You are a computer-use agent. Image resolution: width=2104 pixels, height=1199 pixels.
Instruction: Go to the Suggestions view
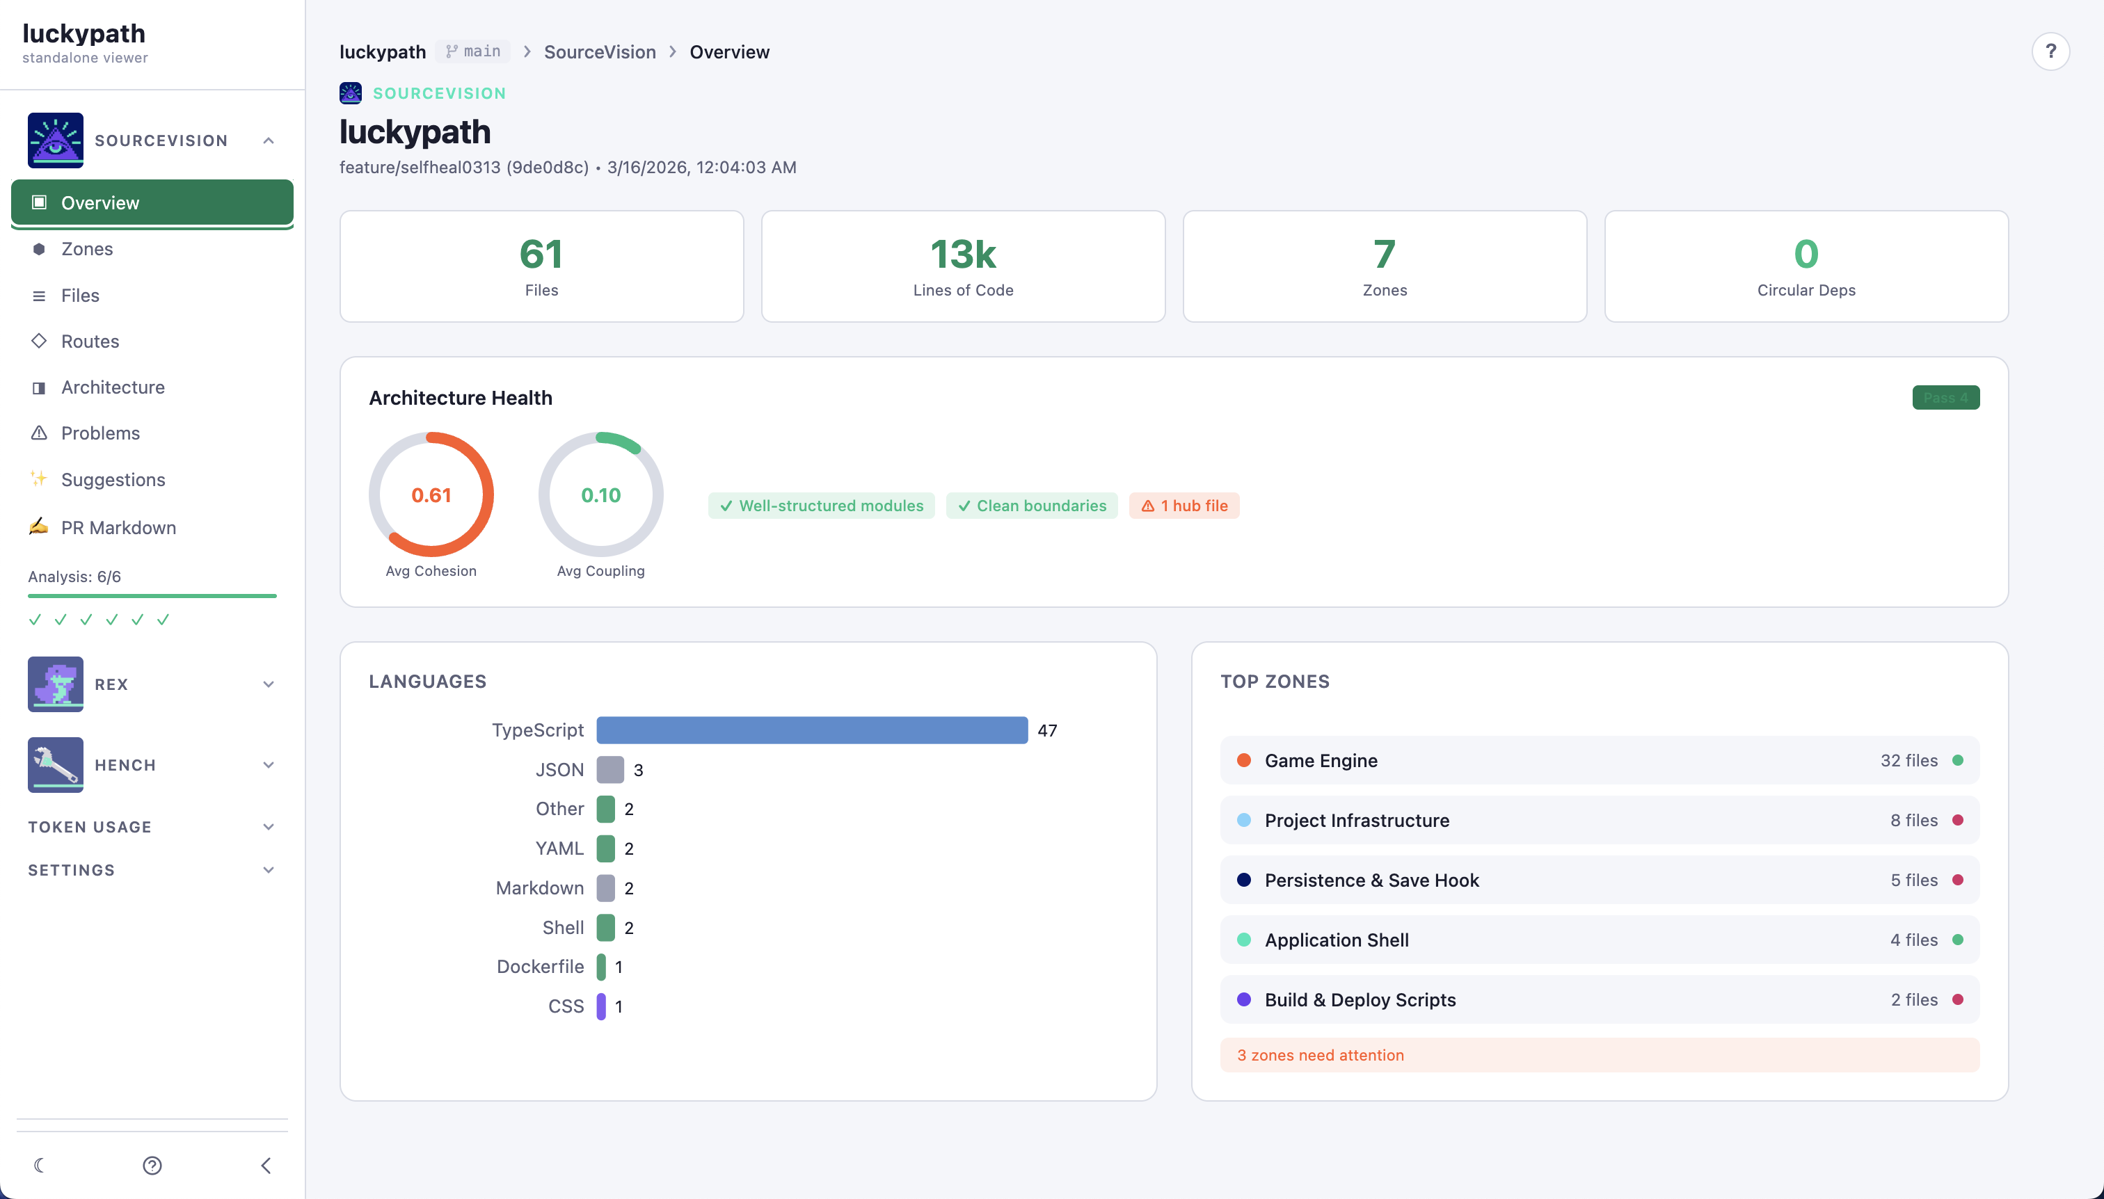click(113, 480)
